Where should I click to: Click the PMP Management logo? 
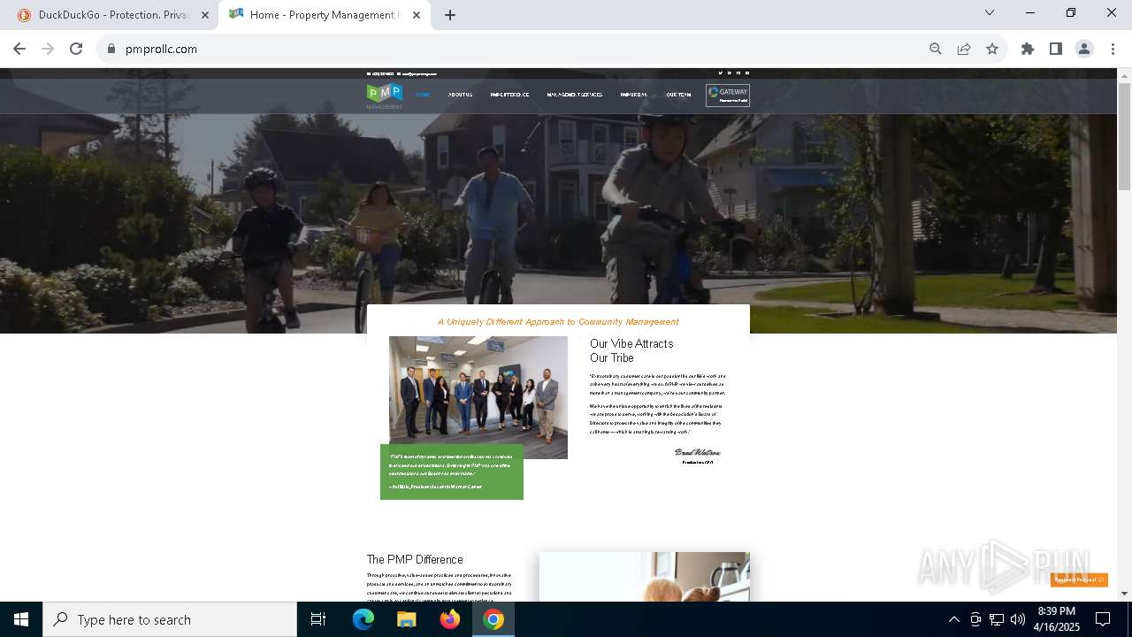385,96
